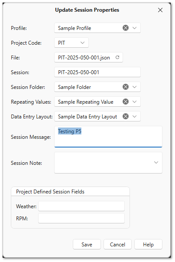Clear the Sample Data Entry Layout selection

(126, 116)
